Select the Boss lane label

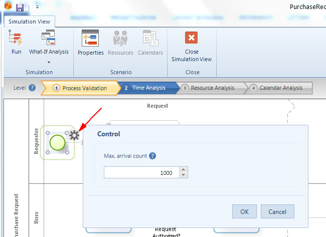pos(36,217)
